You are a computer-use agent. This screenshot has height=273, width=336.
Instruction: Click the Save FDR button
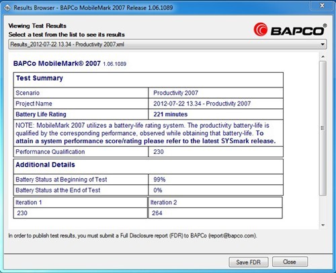(x=249, y=262)
